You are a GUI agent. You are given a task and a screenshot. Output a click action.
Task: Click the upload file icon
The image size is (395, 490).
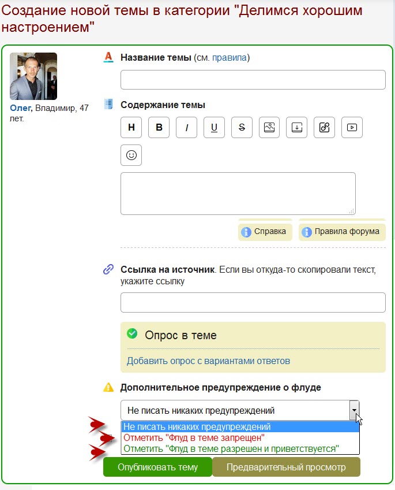click(x=297, y=128)
